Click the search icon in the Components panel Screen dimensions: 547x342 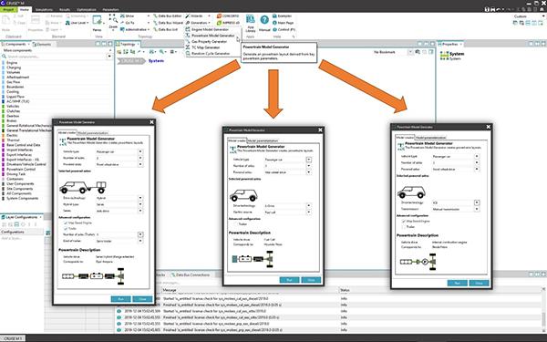click(x=5, y=57)
